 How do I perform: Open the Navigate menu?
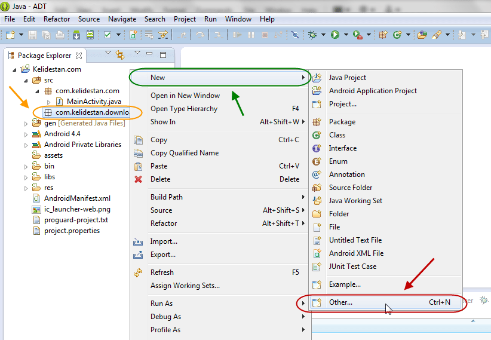[x=122, y=19]
